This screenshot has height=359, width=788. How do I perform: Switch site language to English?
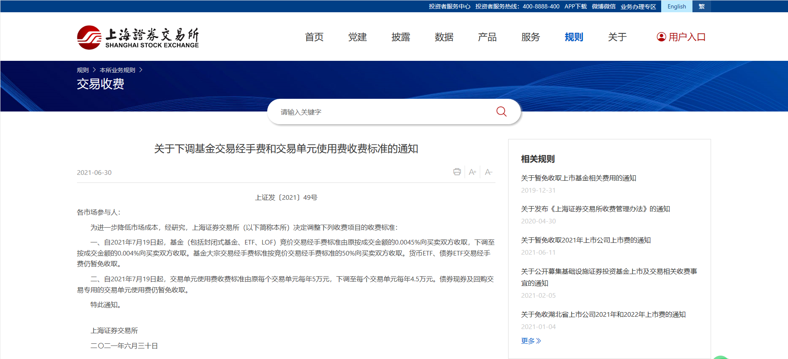676,6
